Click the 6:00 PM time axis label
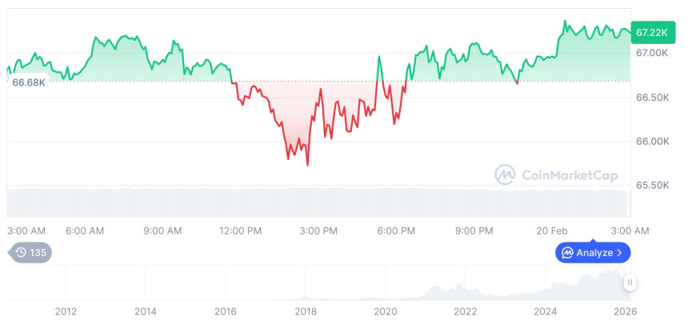Screen dimensions: 688x321 tap(396, 231)
